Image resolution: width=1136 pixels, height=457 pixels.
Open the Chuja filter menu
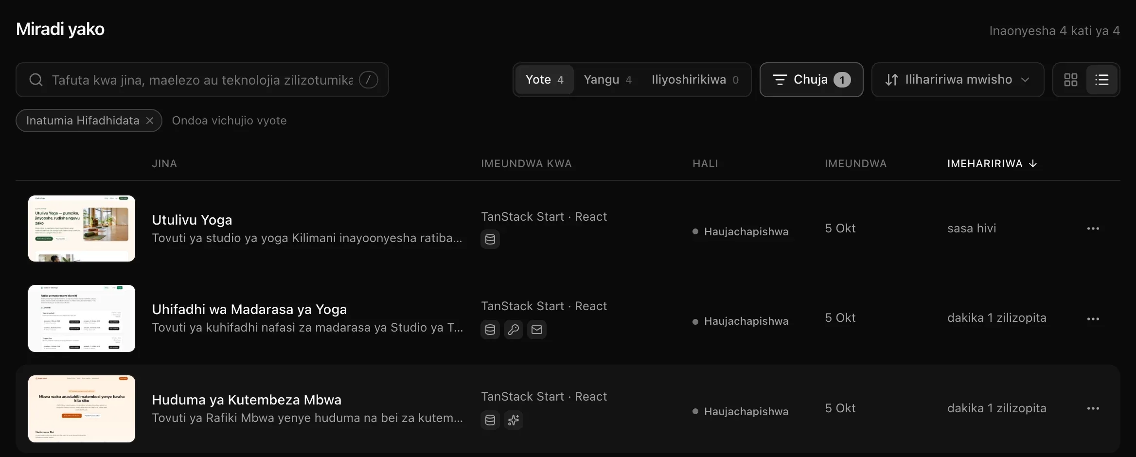811,80
